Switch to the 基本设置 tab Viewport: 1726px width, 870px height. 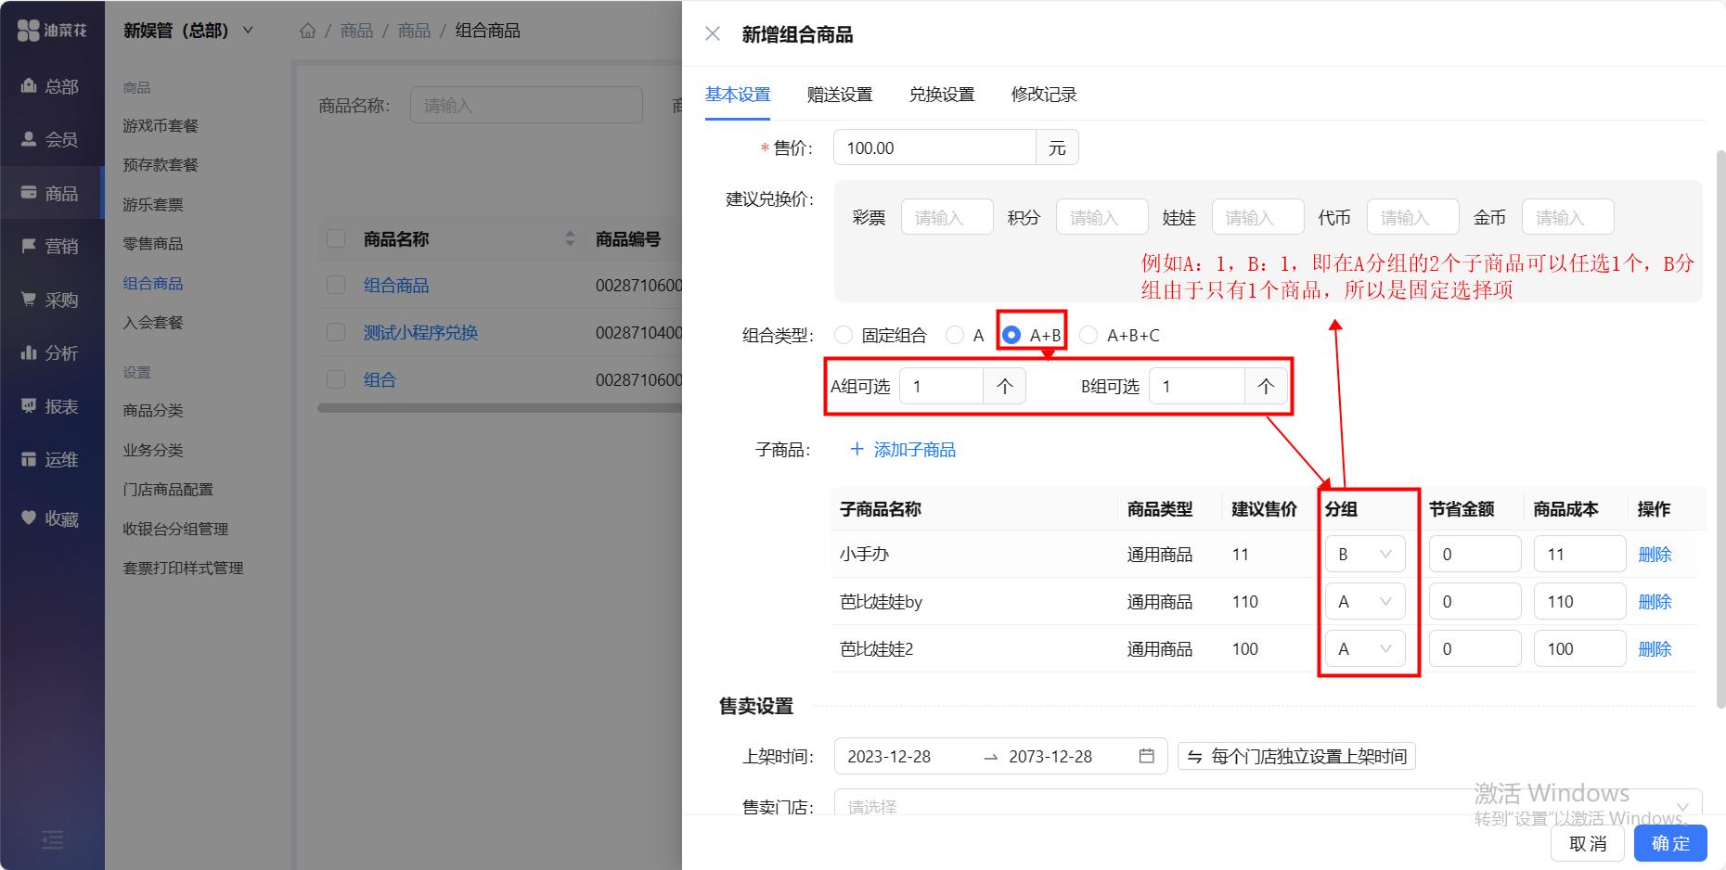pyautogui.click(x=738, y=95)
